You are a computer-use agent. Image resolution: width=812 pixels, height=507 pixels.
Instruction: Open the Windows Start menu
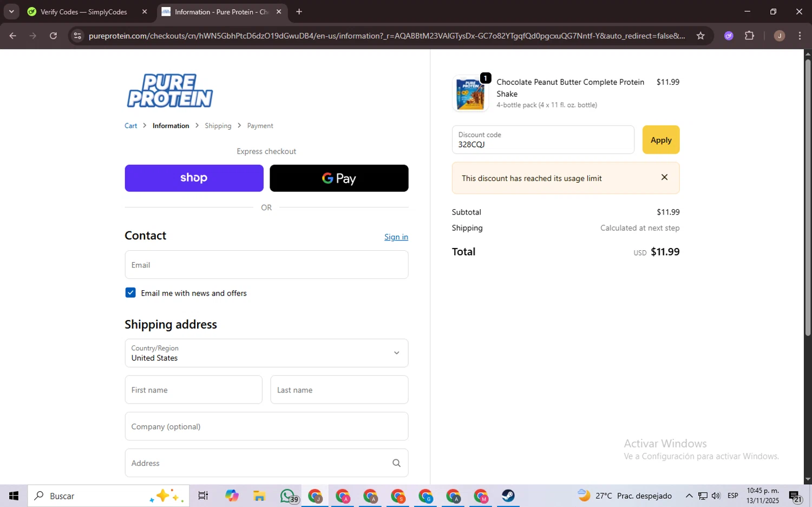(14, 496)
